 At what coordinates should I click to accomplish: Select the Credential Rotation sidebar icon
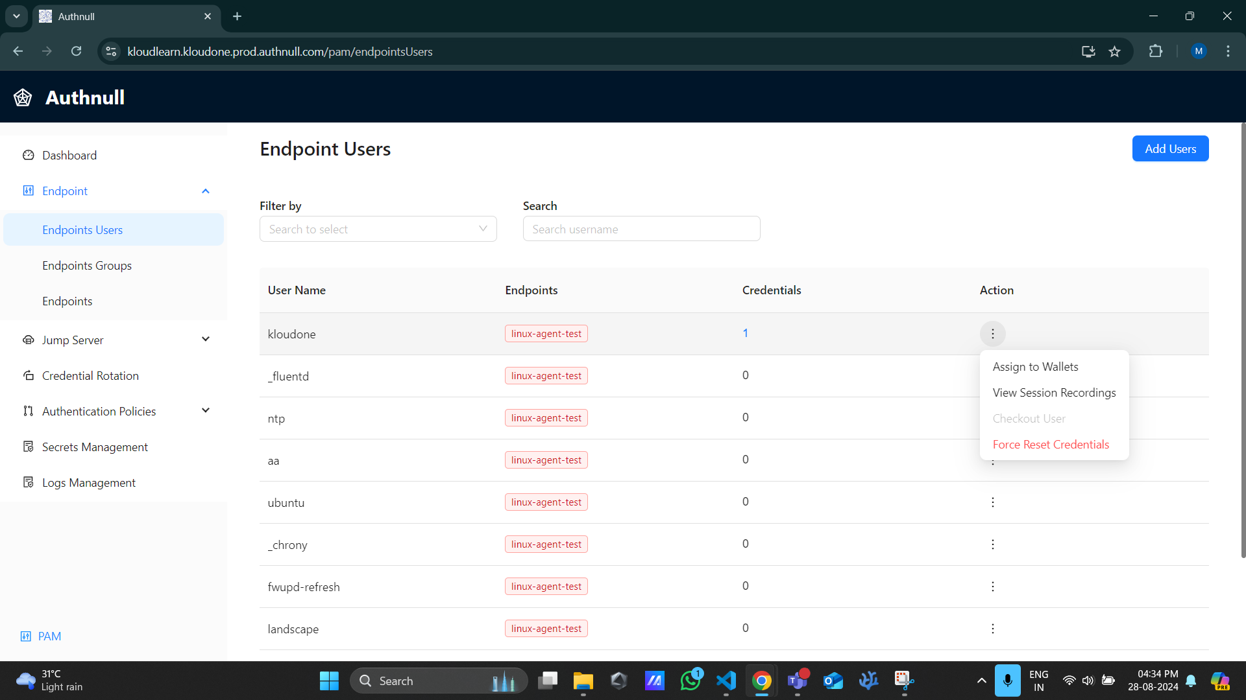tap(29, 375)
